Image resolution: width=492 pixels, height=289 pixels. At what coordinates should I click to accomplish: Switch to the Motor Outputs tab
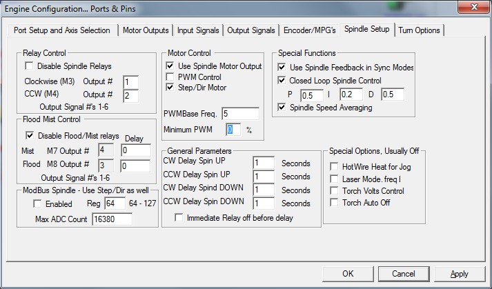point(146,30)
